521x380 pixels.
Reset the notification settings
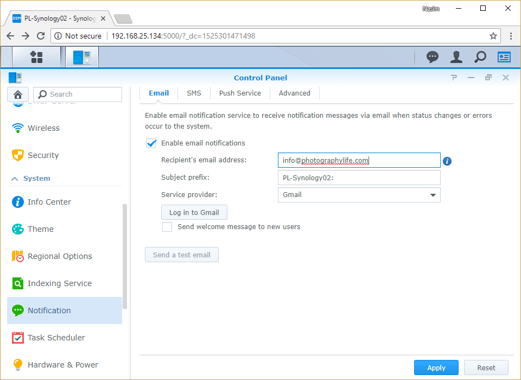point(486,368)
